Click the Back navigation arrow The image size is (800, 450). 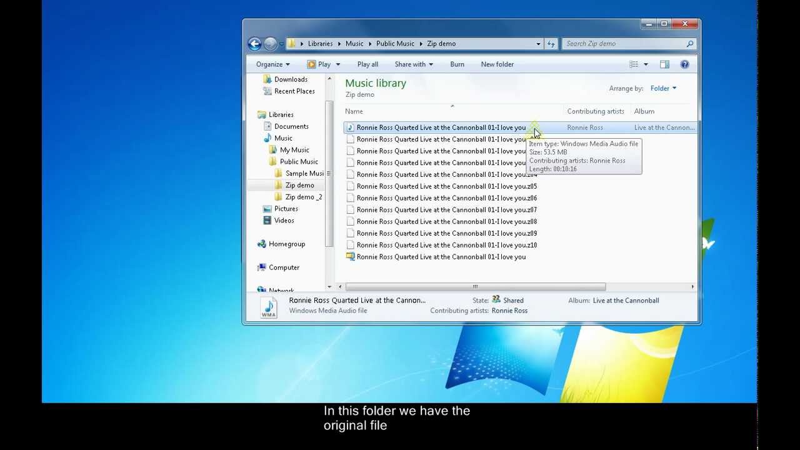tap(254, 44)
